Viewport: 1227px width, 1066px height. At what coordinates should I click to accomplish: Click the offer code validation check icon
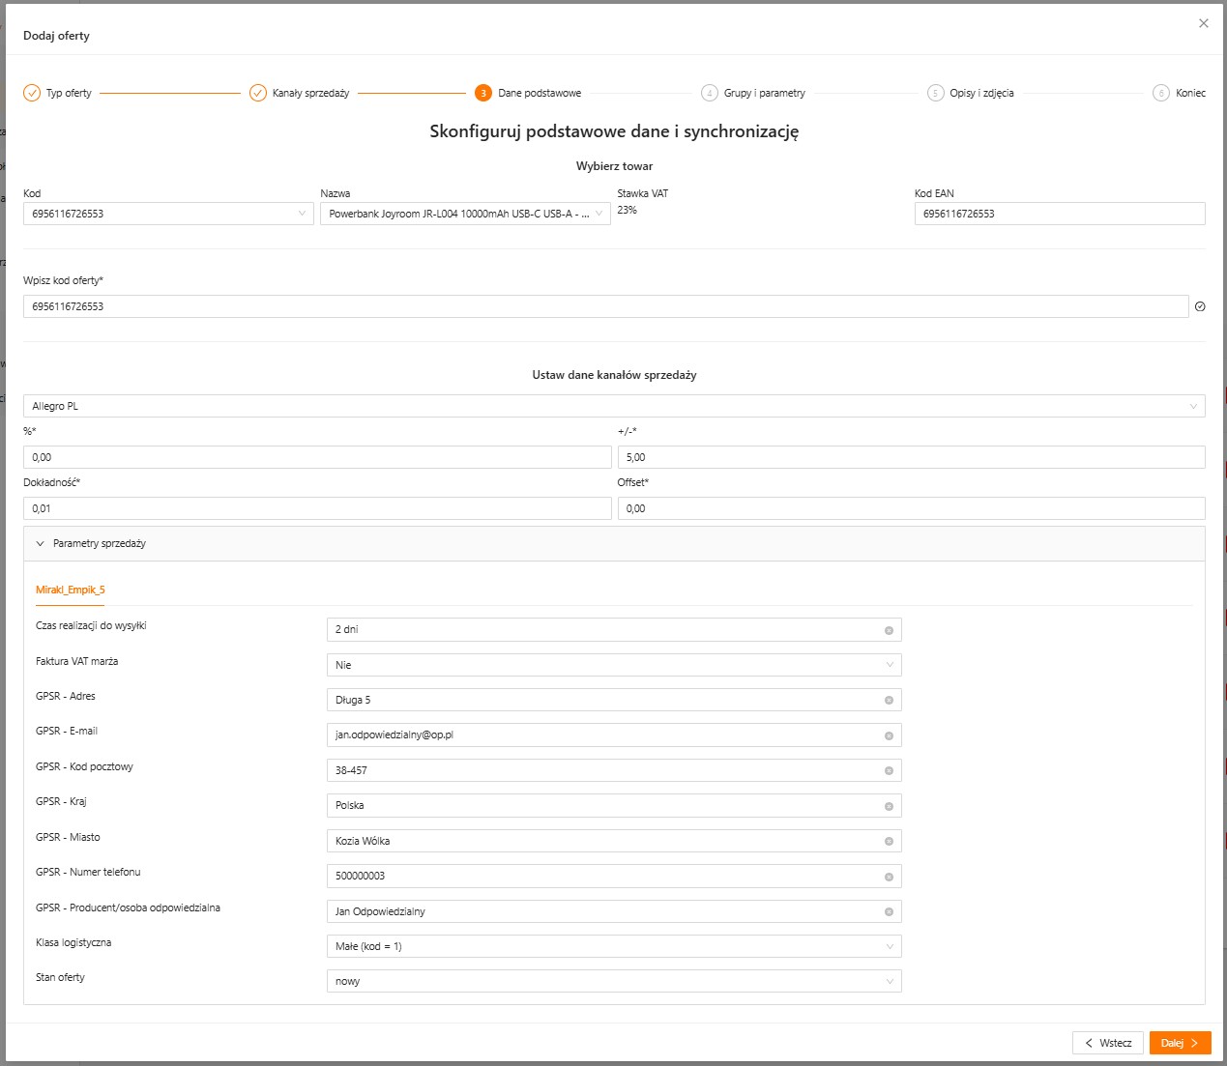point(1200,306)
